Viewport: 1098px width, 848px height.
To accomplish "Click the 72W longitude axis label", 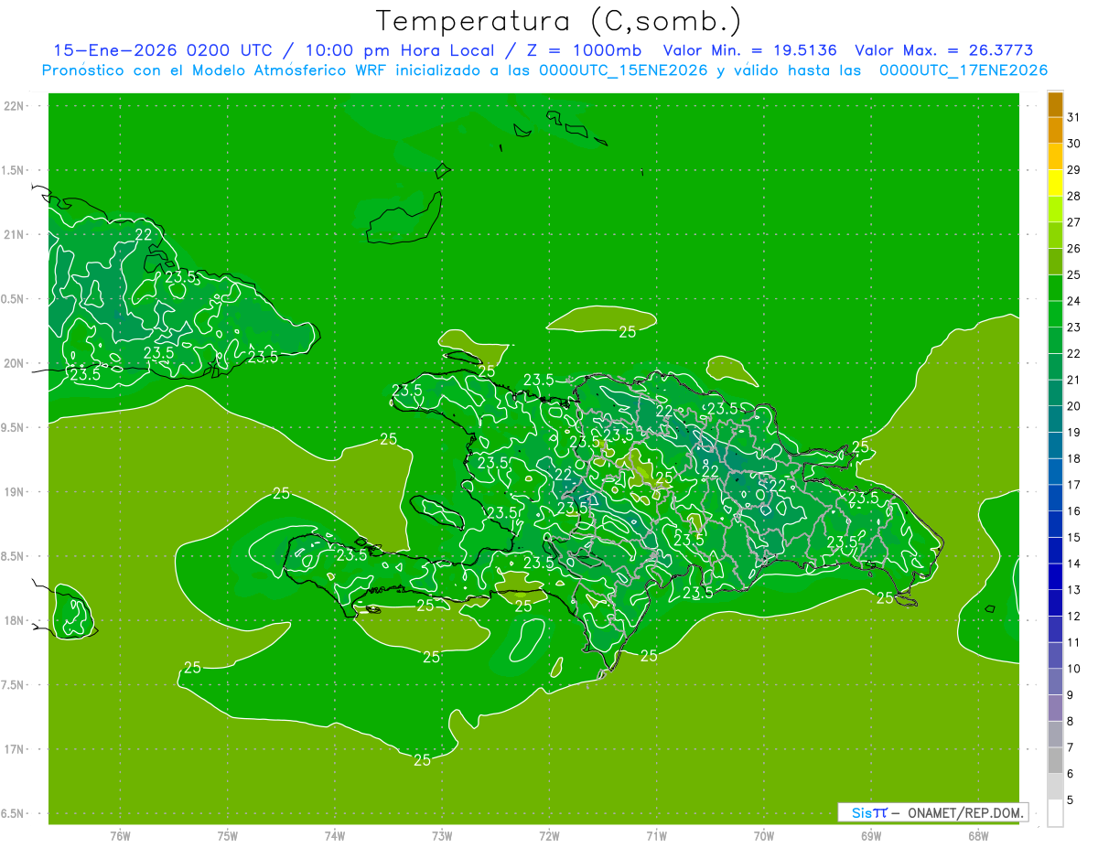I will coord(549,836).
